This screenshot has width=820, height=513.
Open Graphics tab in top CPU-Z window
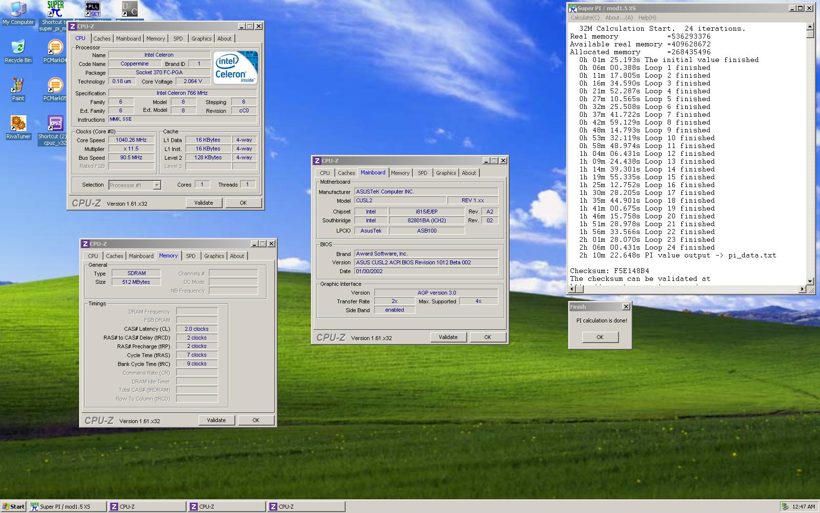202,39
